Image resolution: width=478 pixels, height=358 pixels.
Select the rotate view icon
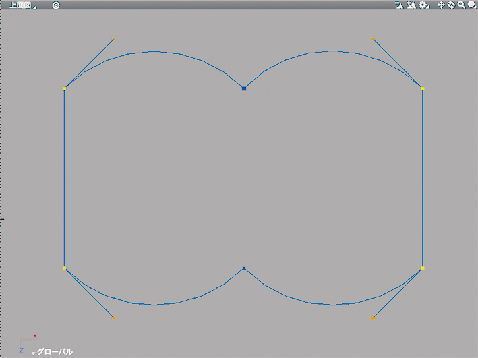(x=451, y=5)
